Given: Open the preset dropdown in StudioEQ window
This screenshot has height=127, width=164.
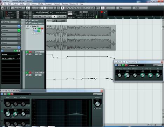Looking at the screenshot, I should tap(23, 94).
